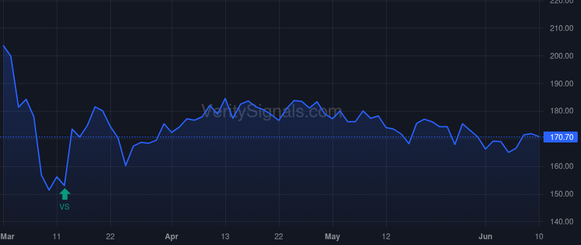581x245 pixels.
Task: Click the 200.00 price axis label
Action: click(562, 56)
